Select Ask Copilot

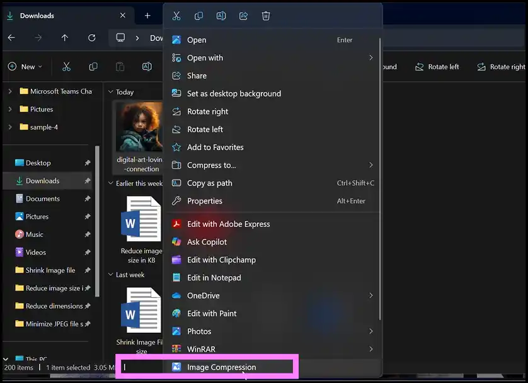point(273,242)
